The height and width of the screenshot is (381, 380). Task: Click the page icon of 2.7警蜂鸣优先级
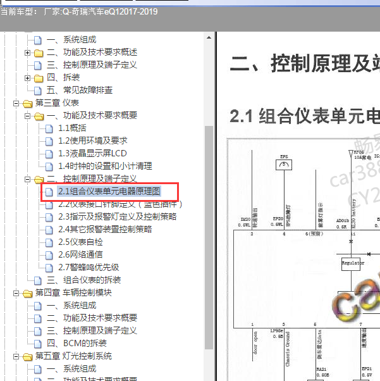coord(49,268)
